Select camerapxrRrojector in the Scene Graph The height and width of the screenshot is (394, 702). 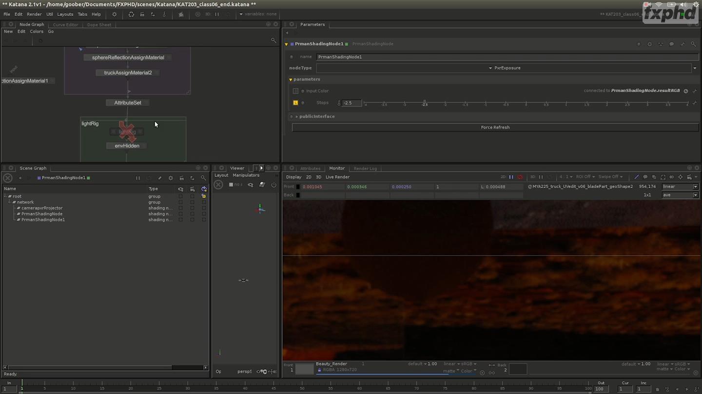pos(42,208)
